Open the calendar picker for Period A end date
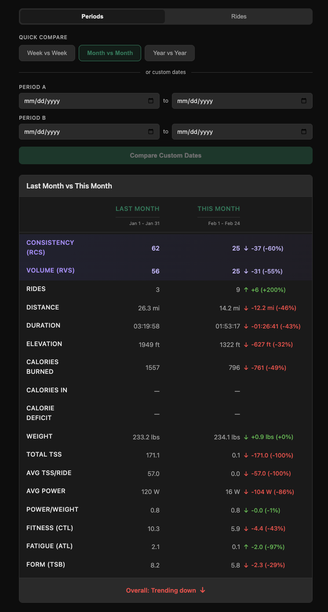The width and height of the screenshot is (328, 612). tap(303, 100)
